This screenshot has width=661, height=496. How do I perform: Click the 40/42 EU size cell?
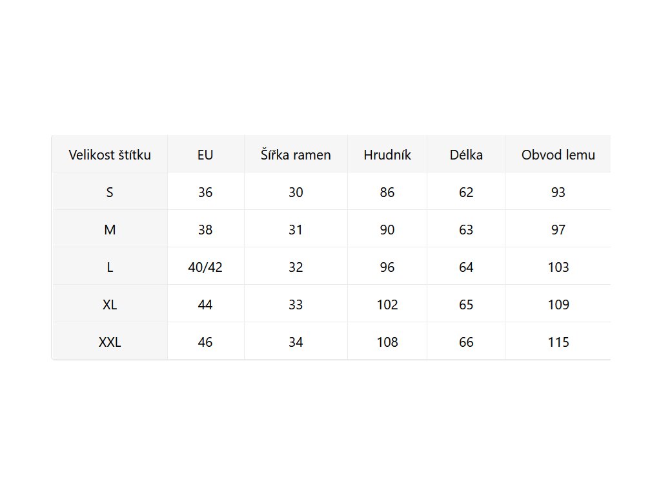point(205,267)
